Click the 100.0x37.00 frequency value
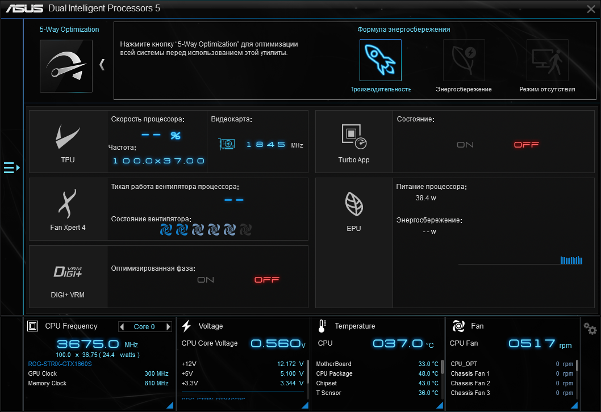The height and width of the screenshot is (412, 601). (x=158, y=161)
